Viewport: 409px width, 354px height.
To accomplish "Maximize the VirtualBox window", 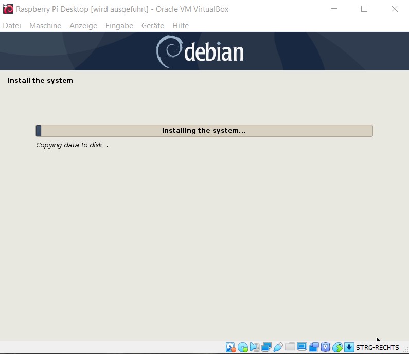I will 364,9.
